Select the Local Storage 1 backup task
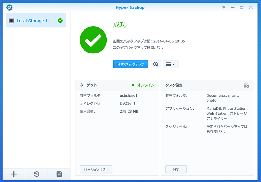261x182 pixels. pos(36,21)
